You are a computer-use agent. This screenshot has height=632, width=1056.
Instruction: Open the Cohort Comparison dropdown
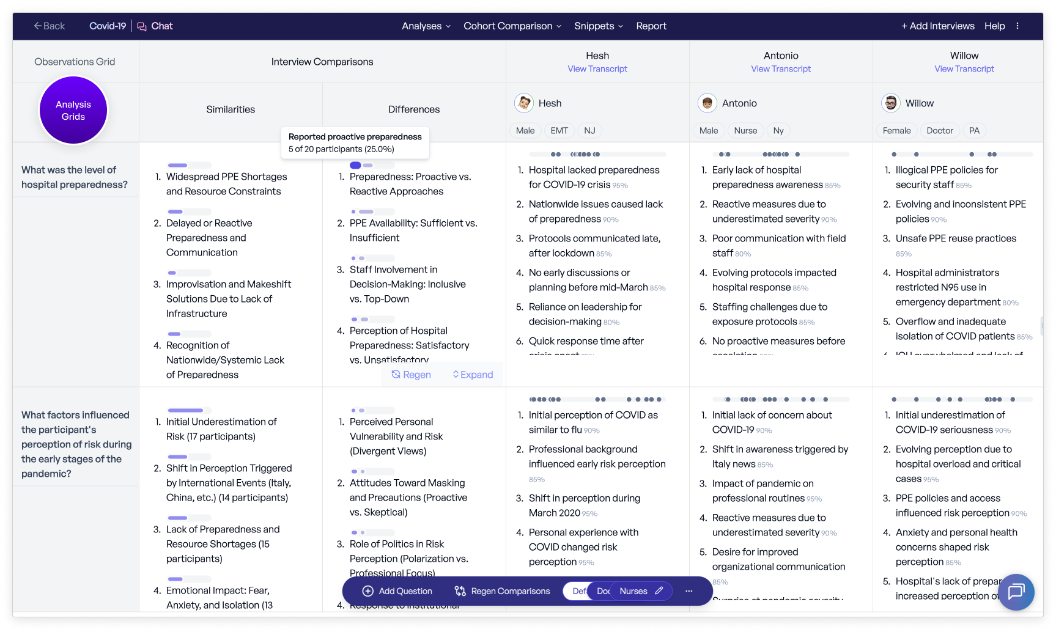point(512,26)
